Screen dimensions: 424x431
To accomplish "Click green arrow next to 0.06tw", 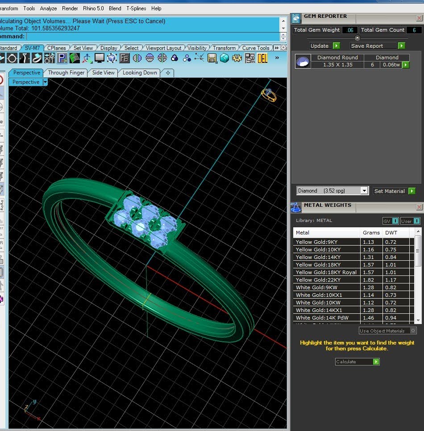I will [406, 65].
